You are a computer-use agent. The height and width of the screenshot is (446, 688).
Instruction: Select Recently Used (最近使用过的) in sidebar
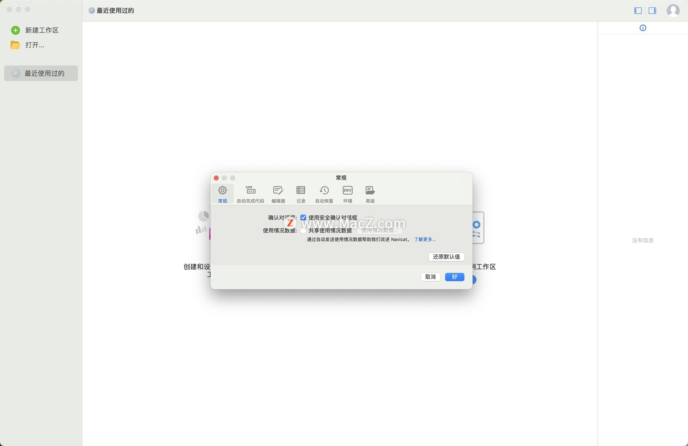[41, 73]
